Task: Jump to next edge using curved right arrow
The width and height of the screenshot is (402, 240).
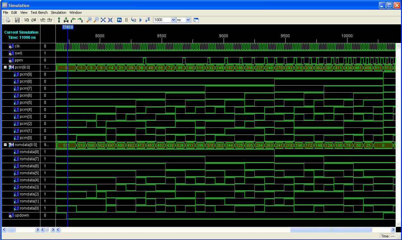Action: 80,20
